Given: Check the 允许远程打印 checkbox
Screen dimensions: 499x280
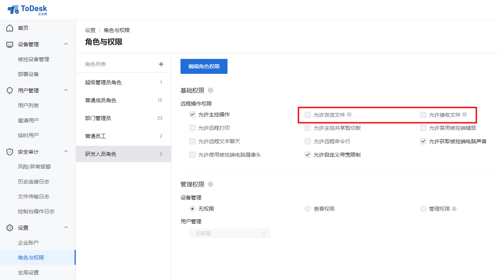Looking at the screenshot, I should click(192, 128).
